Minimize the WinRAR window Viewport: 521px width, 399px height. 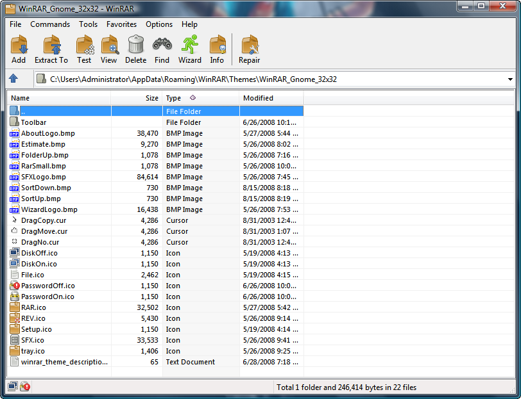click(x=466, y=6)
